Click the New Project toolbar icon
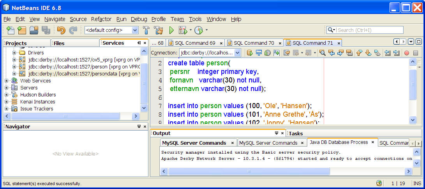Viewport: 425px width, 189px height. click(22, 30)
